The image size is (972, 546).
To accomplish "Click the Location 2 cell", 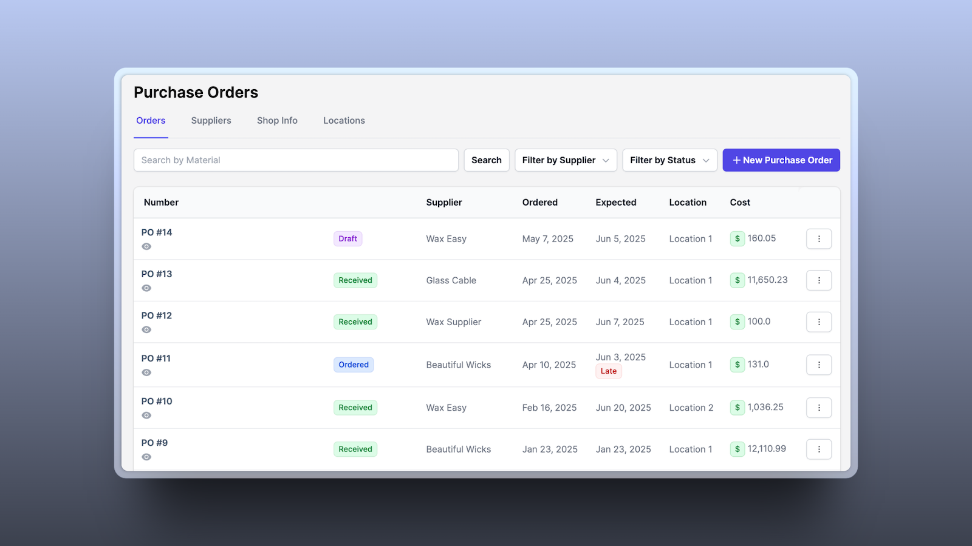I will [691, 408].
